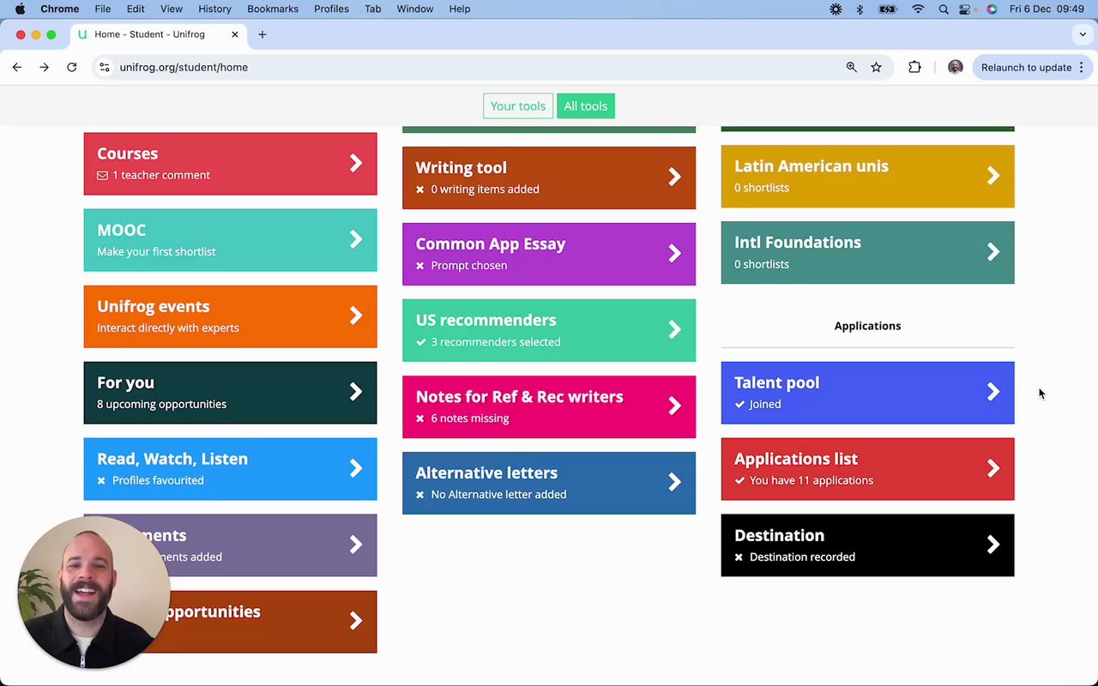Click the Applications list chevron
Screen dimensions: 1098x686
[x=993, y=468]
